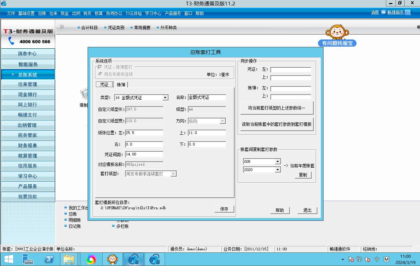This screenshot has width=420, height=266.
Task: Open the 总账 menu
Action: click(x=42, y=13)
